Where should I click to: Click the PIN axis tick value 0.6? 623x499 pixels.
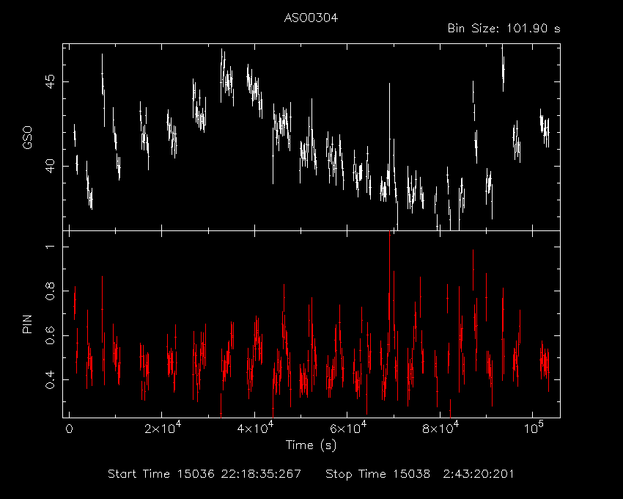[51, 335]
